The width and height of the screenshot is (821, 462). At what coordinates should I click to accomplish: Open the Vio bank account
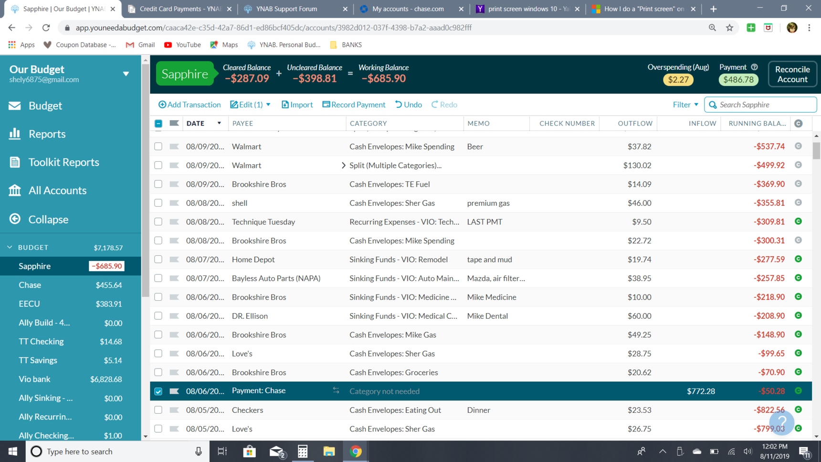(71, 379)
